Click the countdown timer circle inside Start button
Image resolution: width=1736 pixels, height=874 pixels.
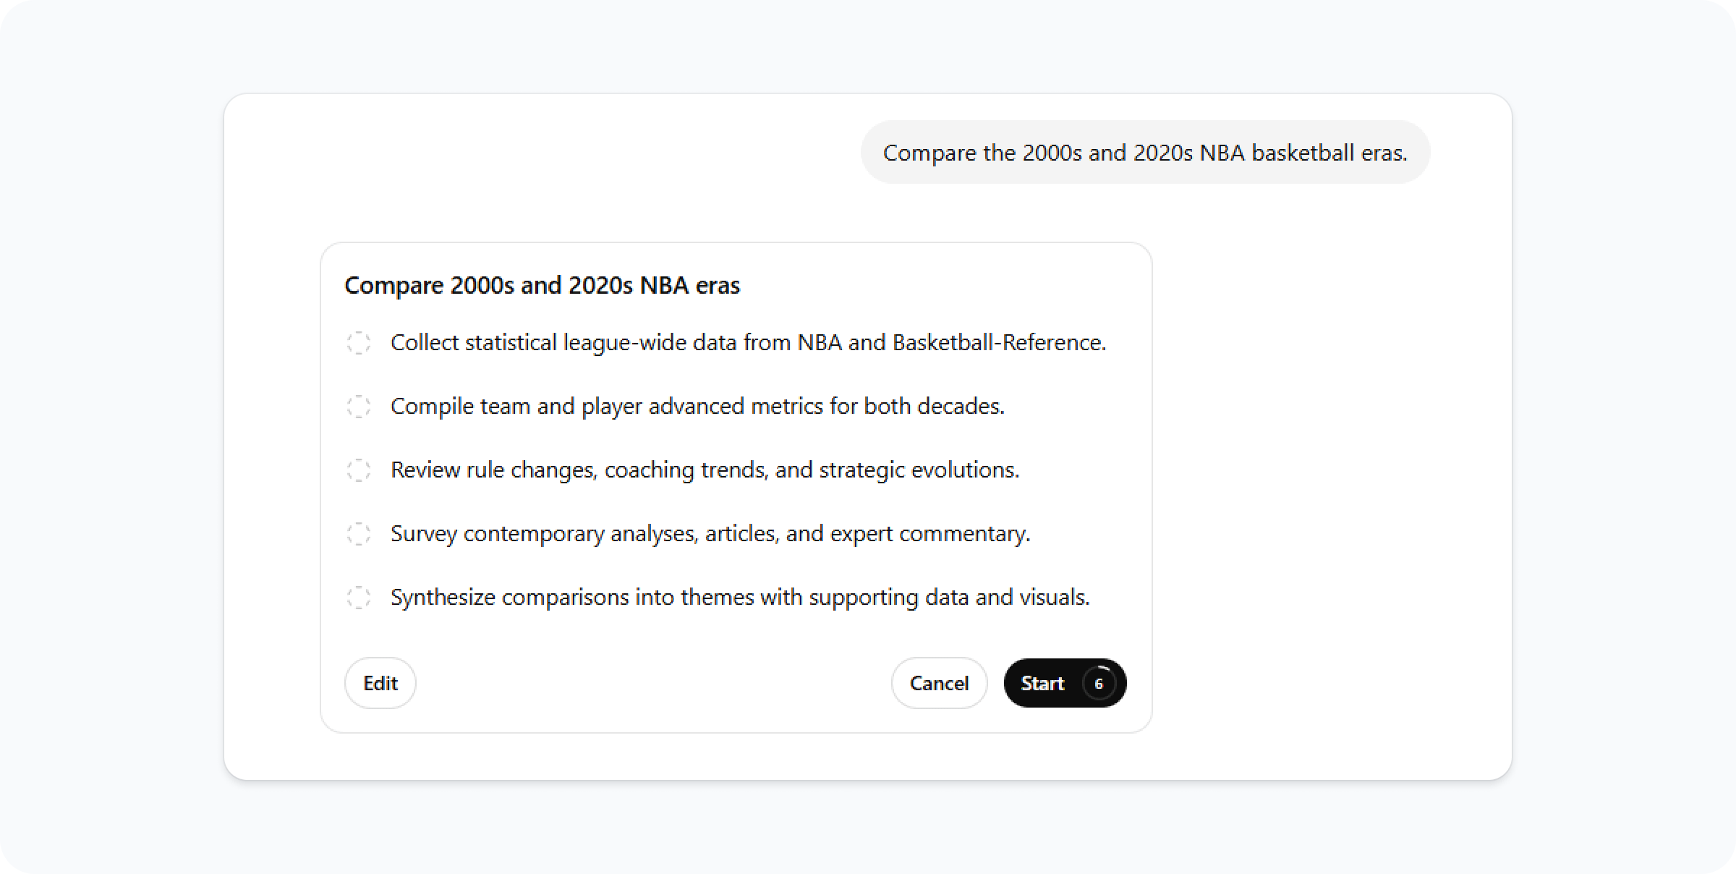1099,683
